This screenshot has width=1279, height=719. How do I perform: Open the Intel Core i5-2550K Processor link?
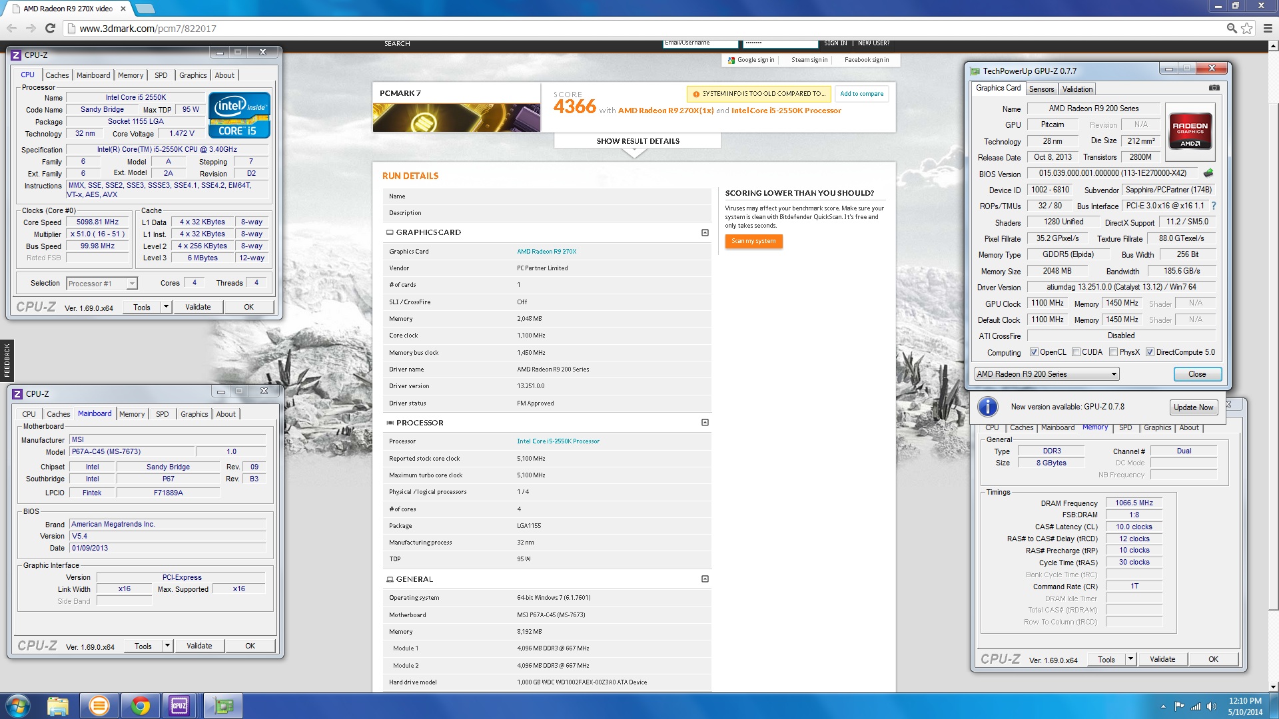558,441
